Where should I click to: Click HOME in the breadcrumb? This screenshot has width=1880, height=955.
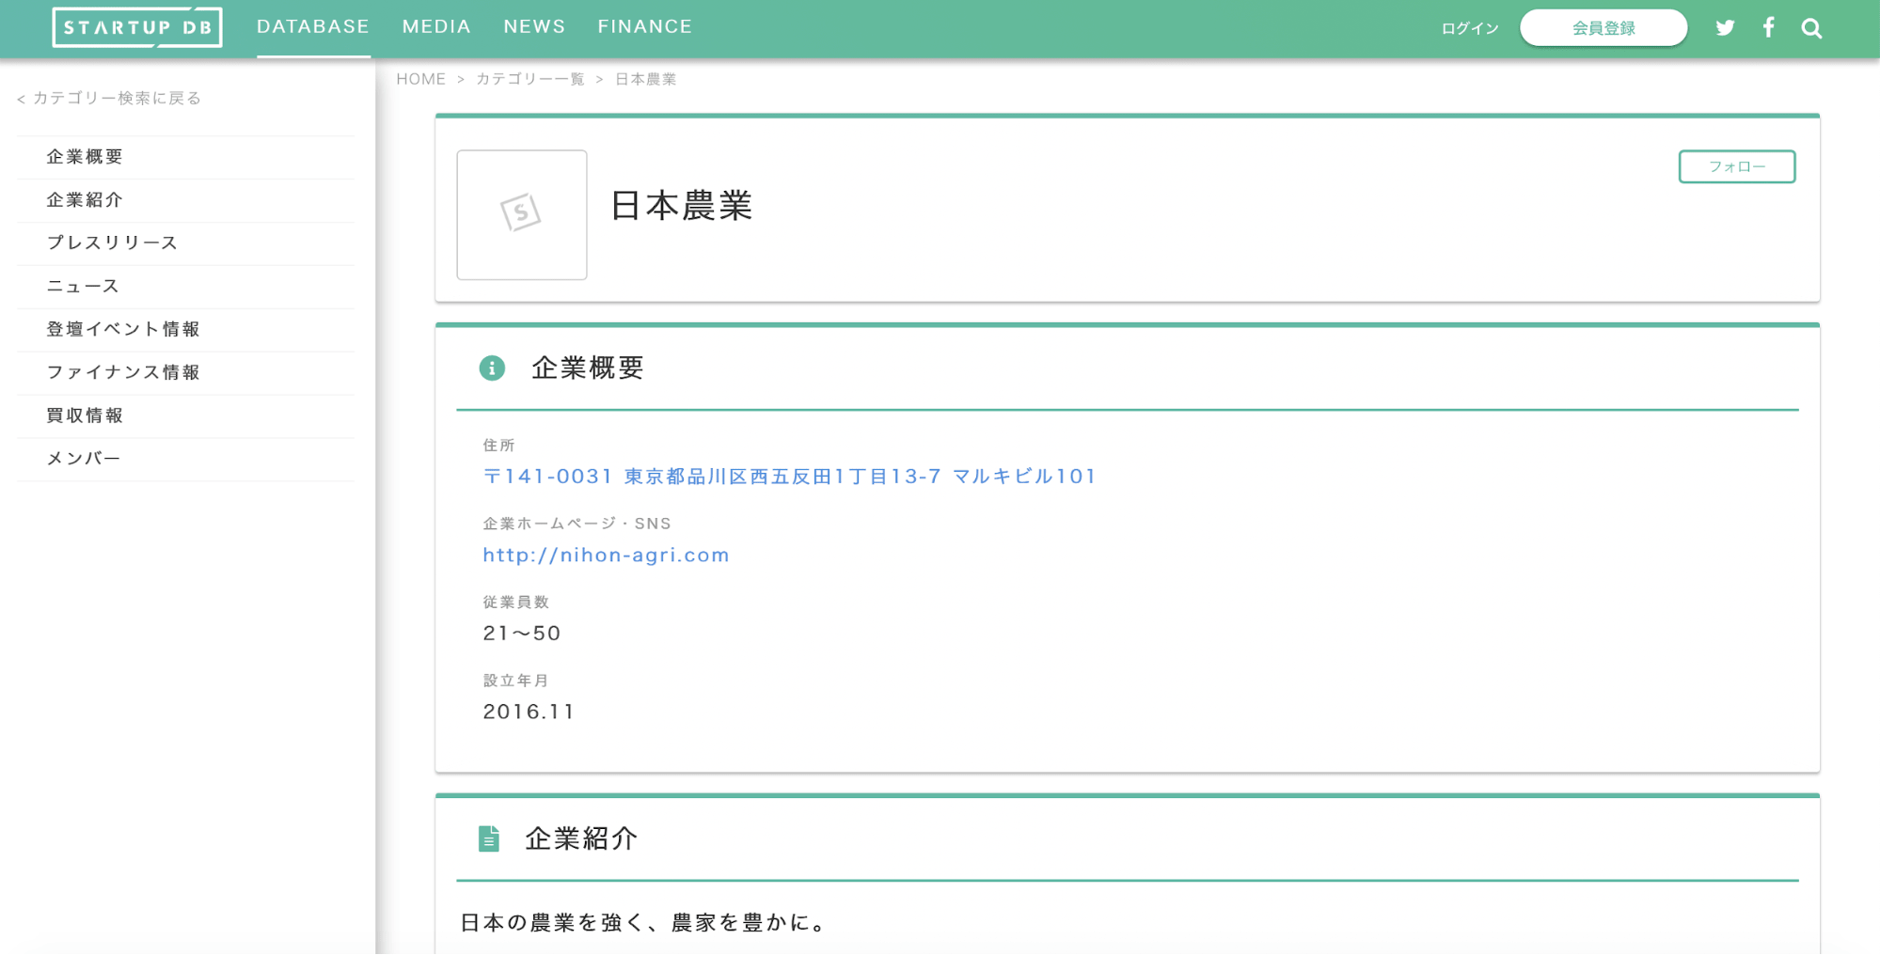(x=421, y=79)
